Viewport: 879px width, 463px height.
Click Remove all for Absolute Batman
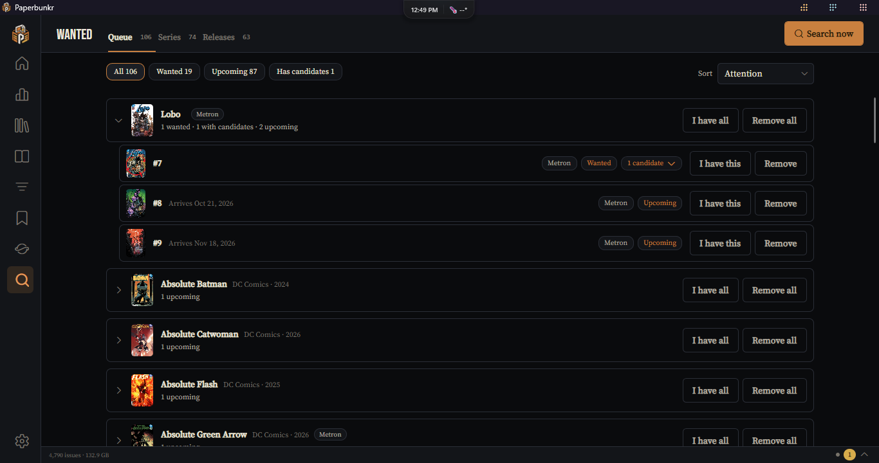775,290
